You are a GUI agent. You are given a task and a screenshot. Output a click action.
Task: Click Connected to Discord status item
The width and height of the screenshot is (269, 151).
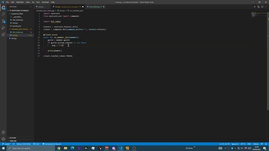[x=52, y=144]
